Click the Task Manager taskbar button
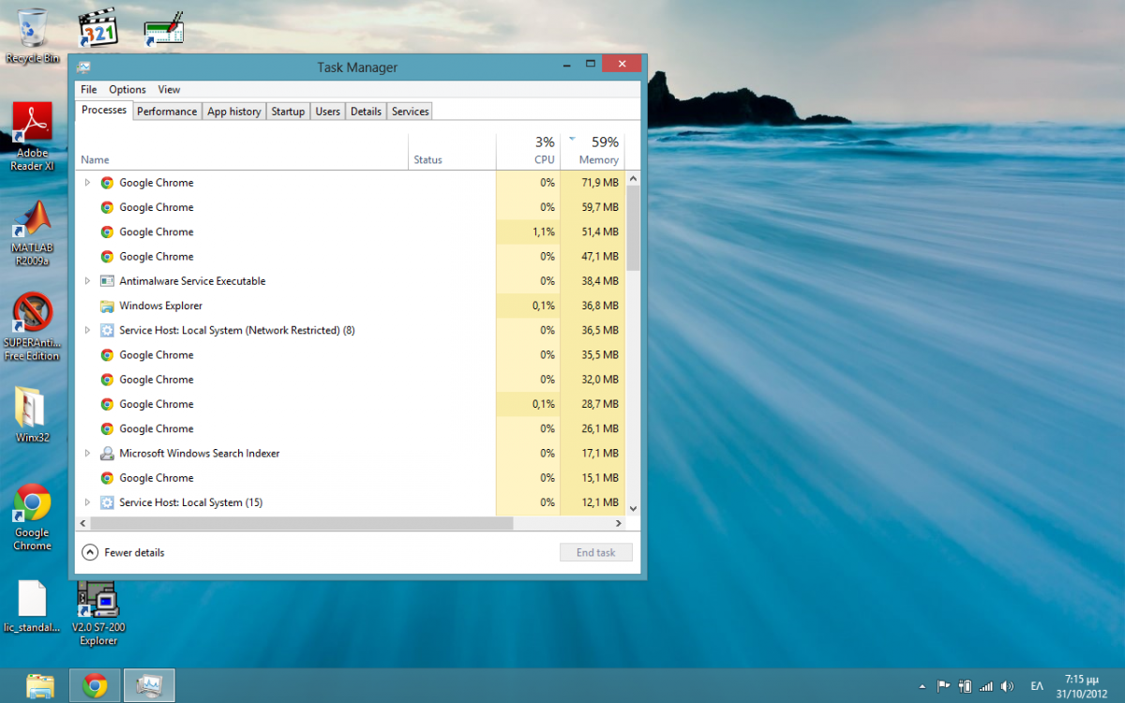The image size is (1125, 703). pyautogui.click(x=148, y=686)
